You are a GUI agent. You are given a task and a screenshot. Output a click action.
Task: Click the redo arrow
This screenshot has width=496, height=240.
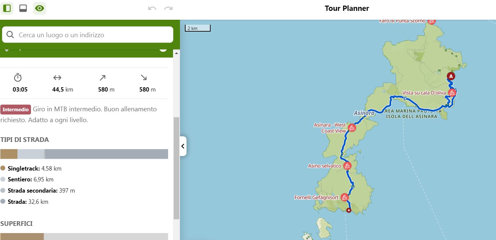168,8
